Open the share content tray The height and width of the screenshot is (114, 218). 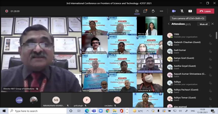tap(190, 11)
